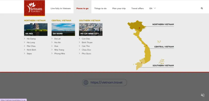Go to Con Dao destination
The height and width of the screenshot is (101, 209).
click(86, 39)
